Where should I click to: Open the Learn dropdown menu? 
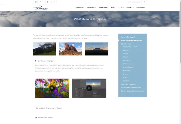(121, 7)
